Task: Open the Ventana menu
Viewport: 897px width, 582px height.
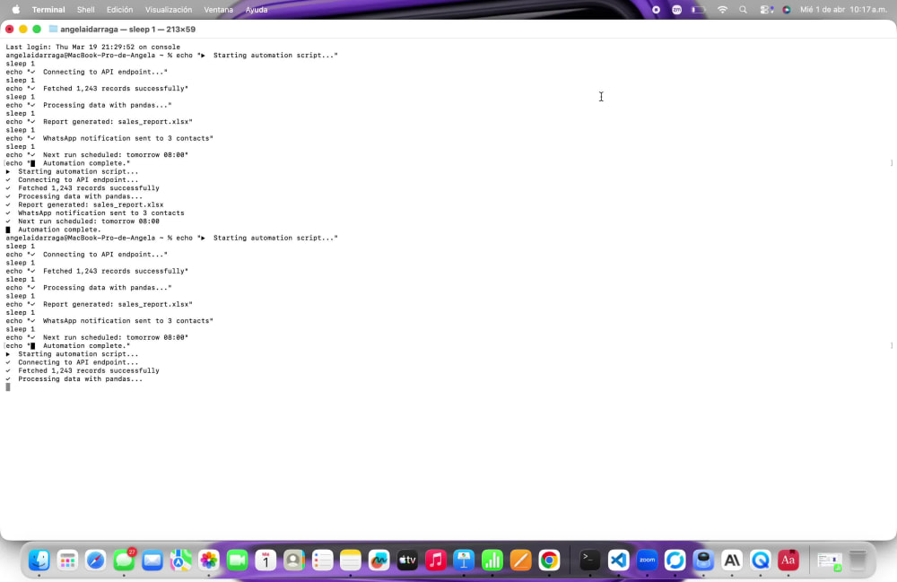Action: [x=219, y=10]
